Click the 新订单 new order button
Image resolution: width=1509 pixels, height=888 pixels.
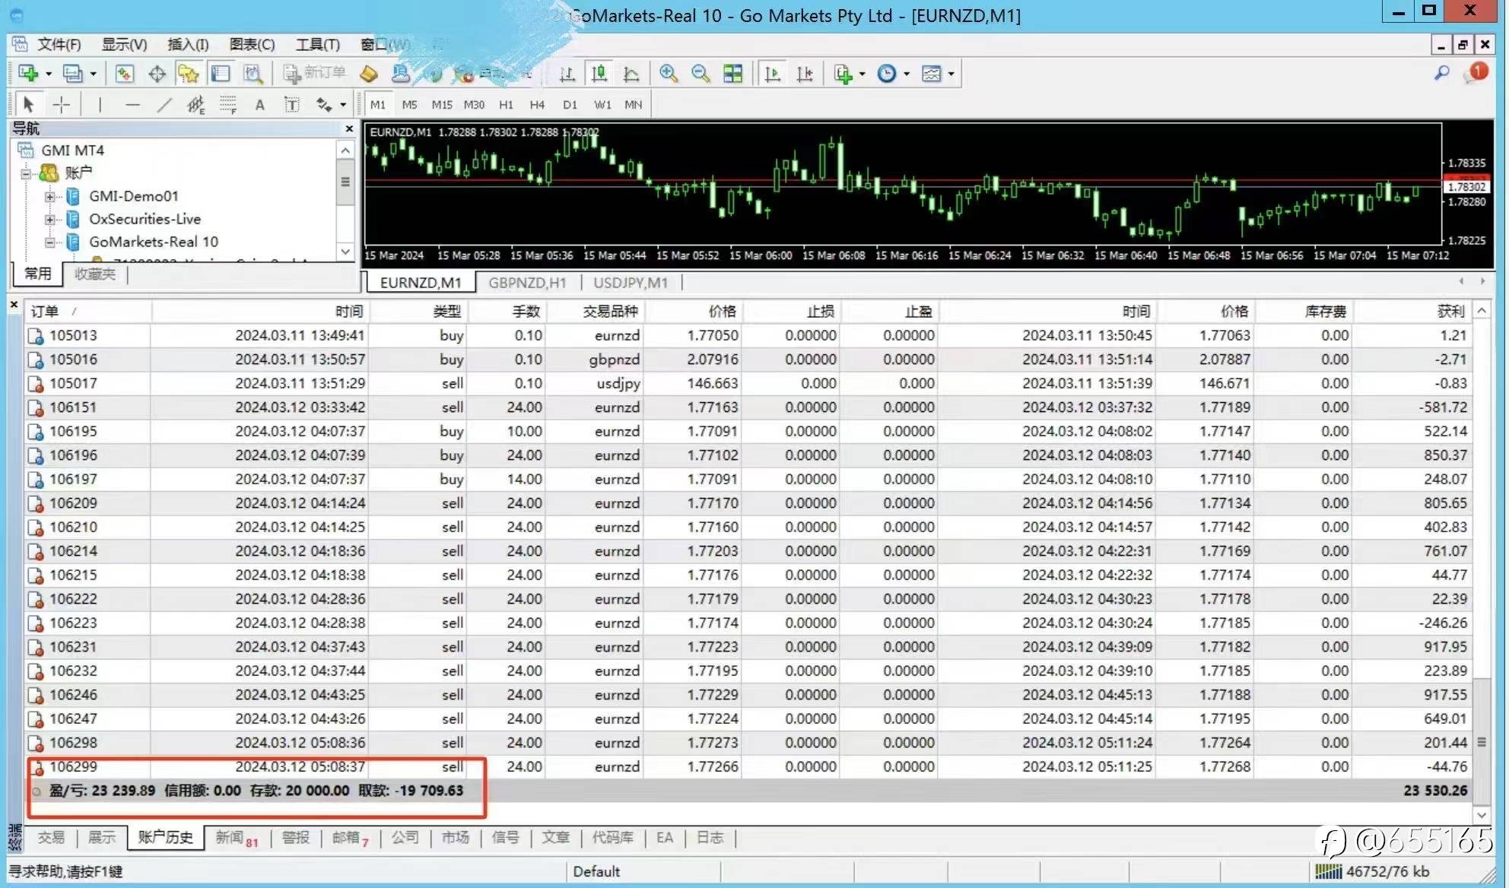pos(315,73)
